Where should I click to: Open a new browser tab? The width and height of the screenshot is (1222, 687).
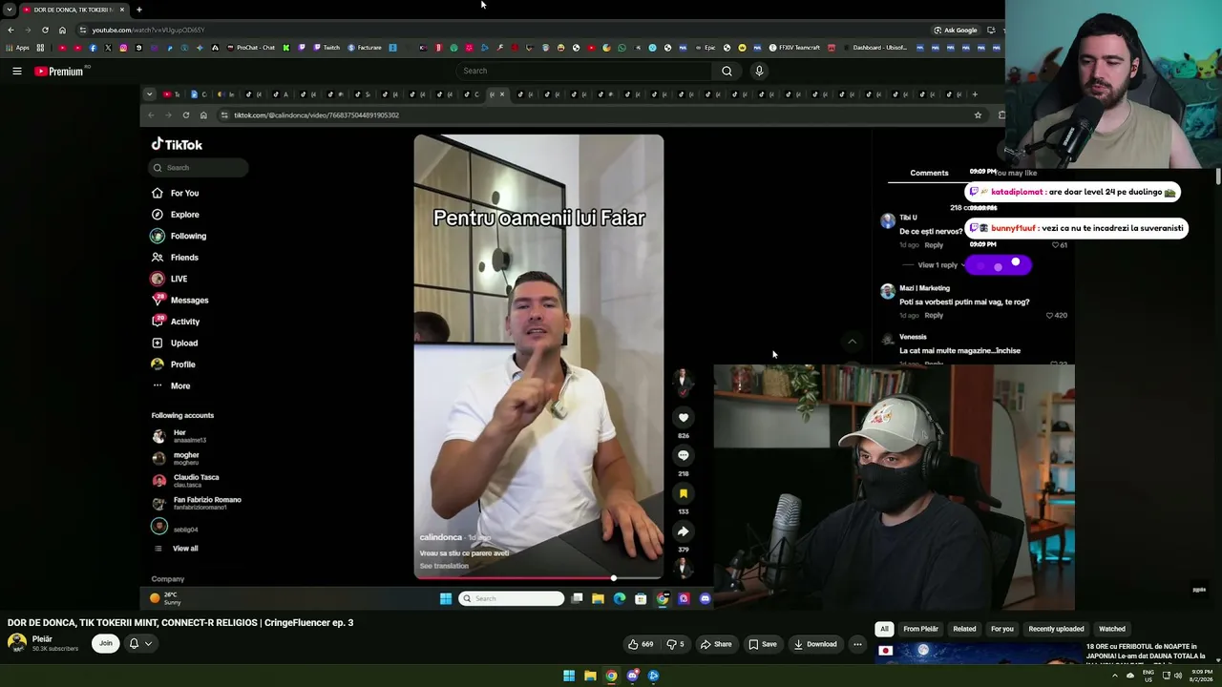(x=138, y=10)
